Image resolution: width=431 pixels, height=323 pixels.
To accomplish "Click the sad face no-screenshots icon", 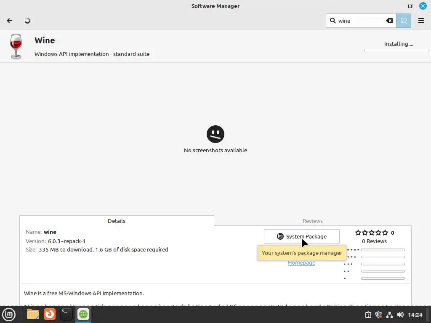I will click(215, 134).
